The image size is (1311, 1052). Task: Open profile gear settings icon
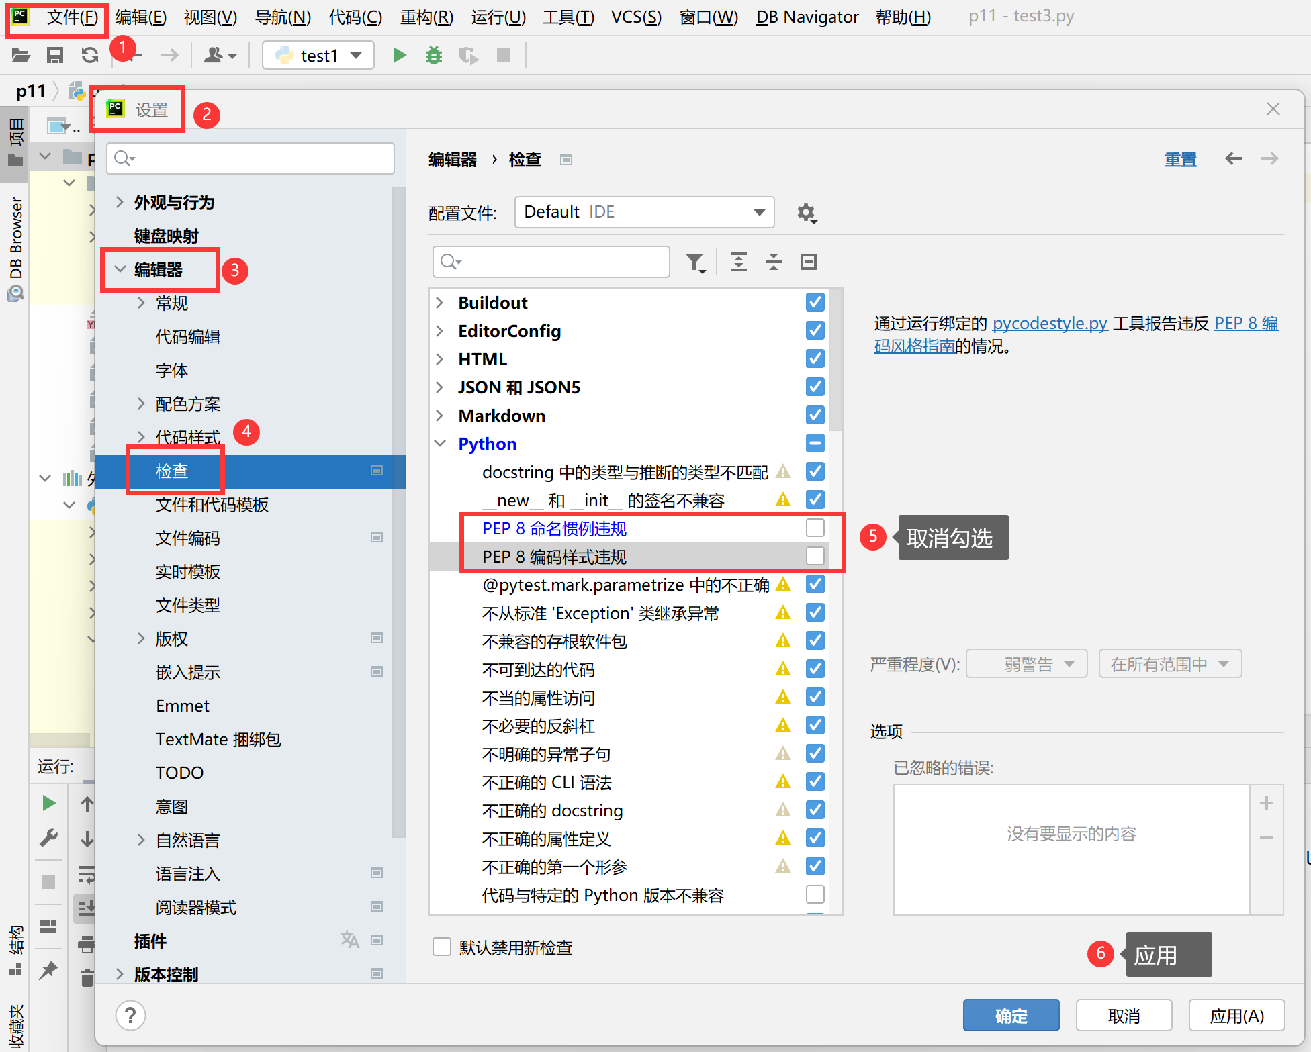[x=806, y=213]
